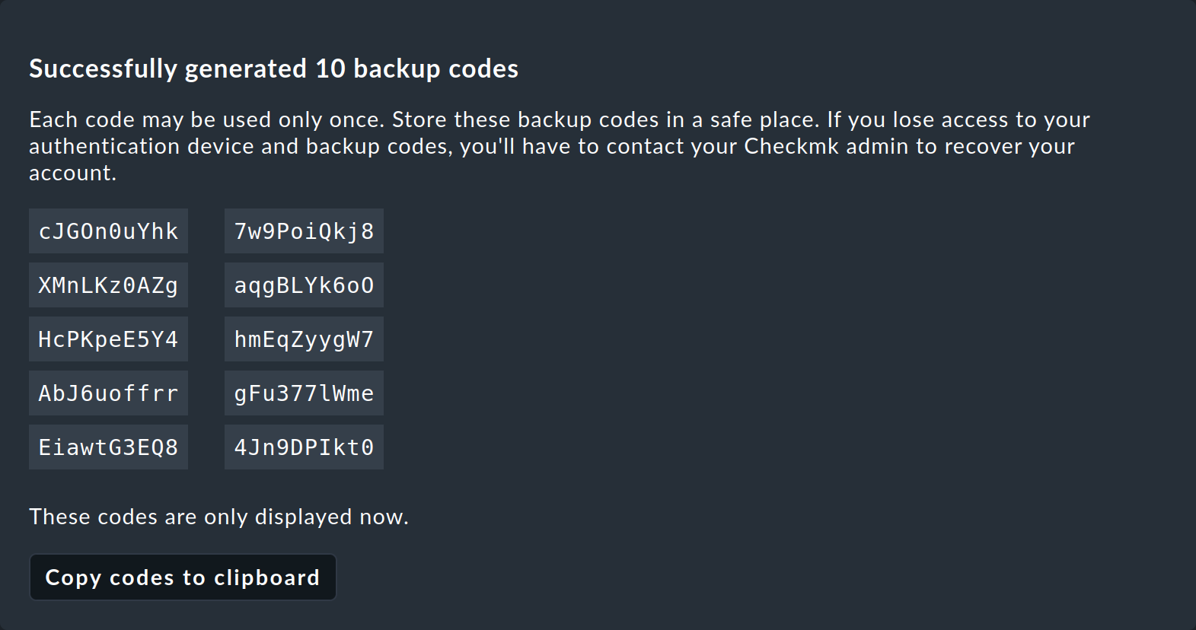Click the middle code of the right column
This screenshot has width=1196, height=630.
(x=303, y=339)
